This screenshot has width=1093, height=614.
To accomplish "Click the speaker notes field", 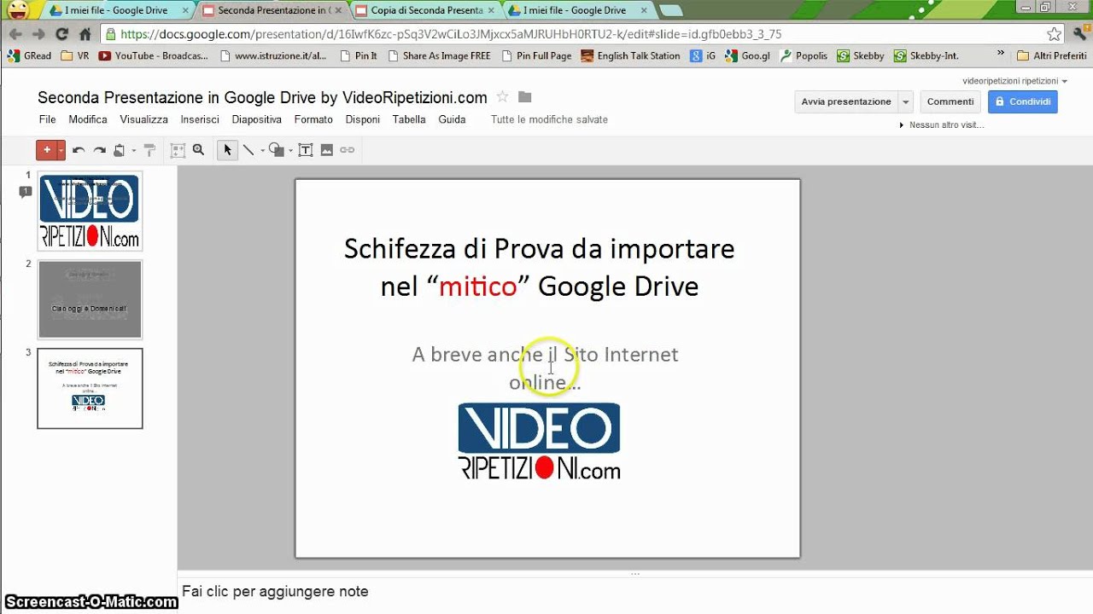I will click(x=635, y=591).
